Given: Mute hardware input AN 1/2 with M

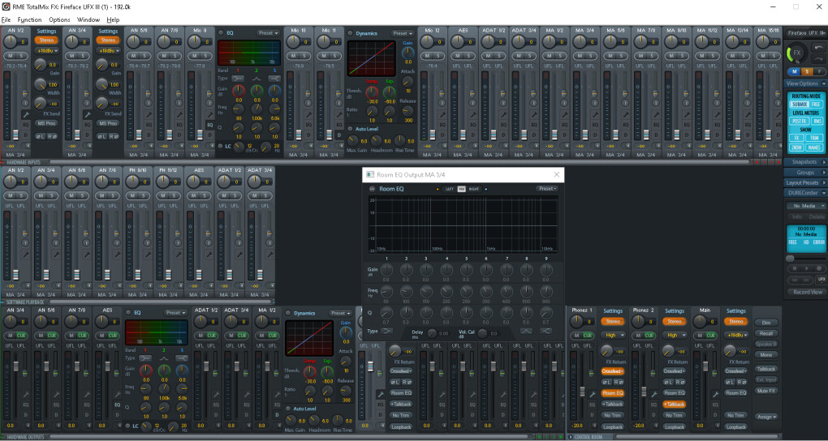Looking at the screenshot, I should click(10, 56).
